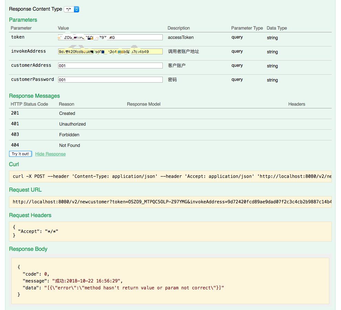Screen dimensions: 341x310
Task: Click the 调用者账户地址 description
Action: (183, 52)
